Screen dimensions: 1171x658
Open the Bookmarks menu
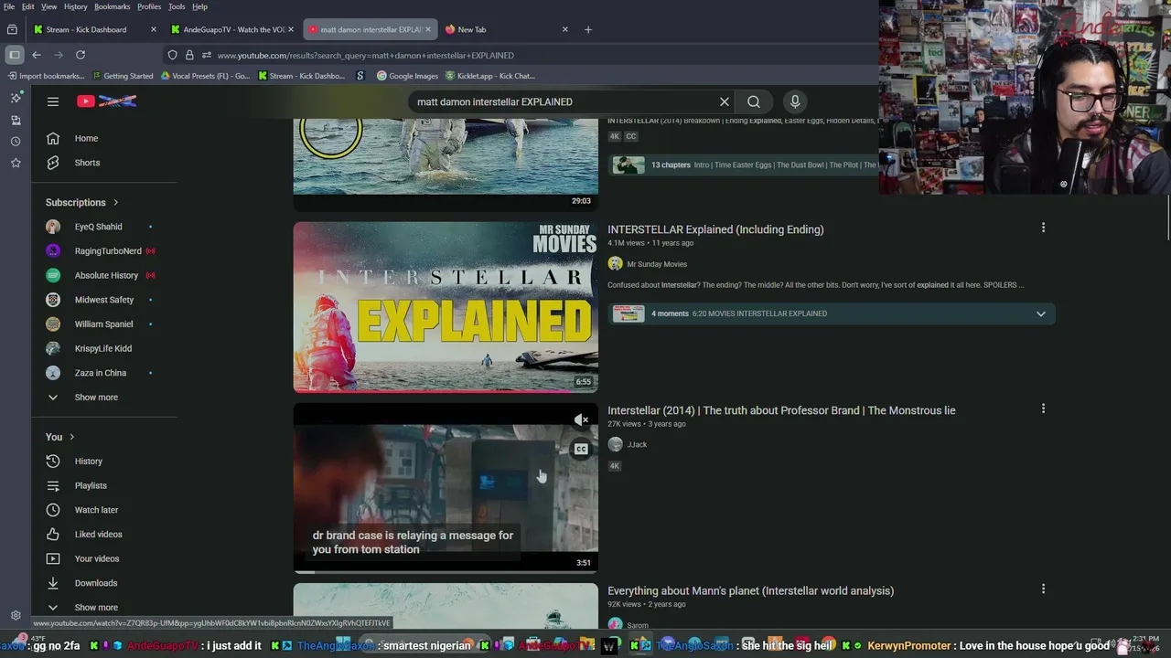tap(113, 6)
